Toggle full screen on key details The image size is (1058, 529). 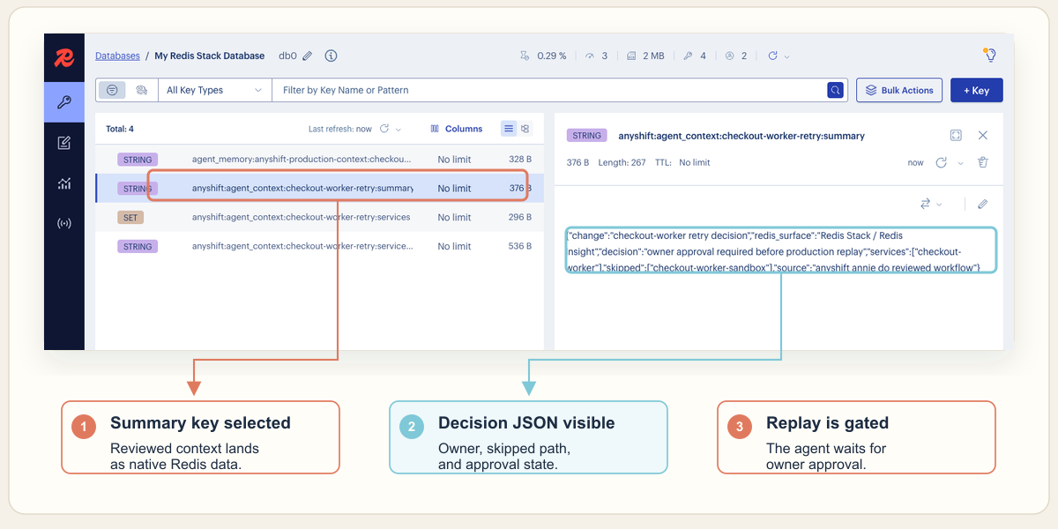(956, 135)
